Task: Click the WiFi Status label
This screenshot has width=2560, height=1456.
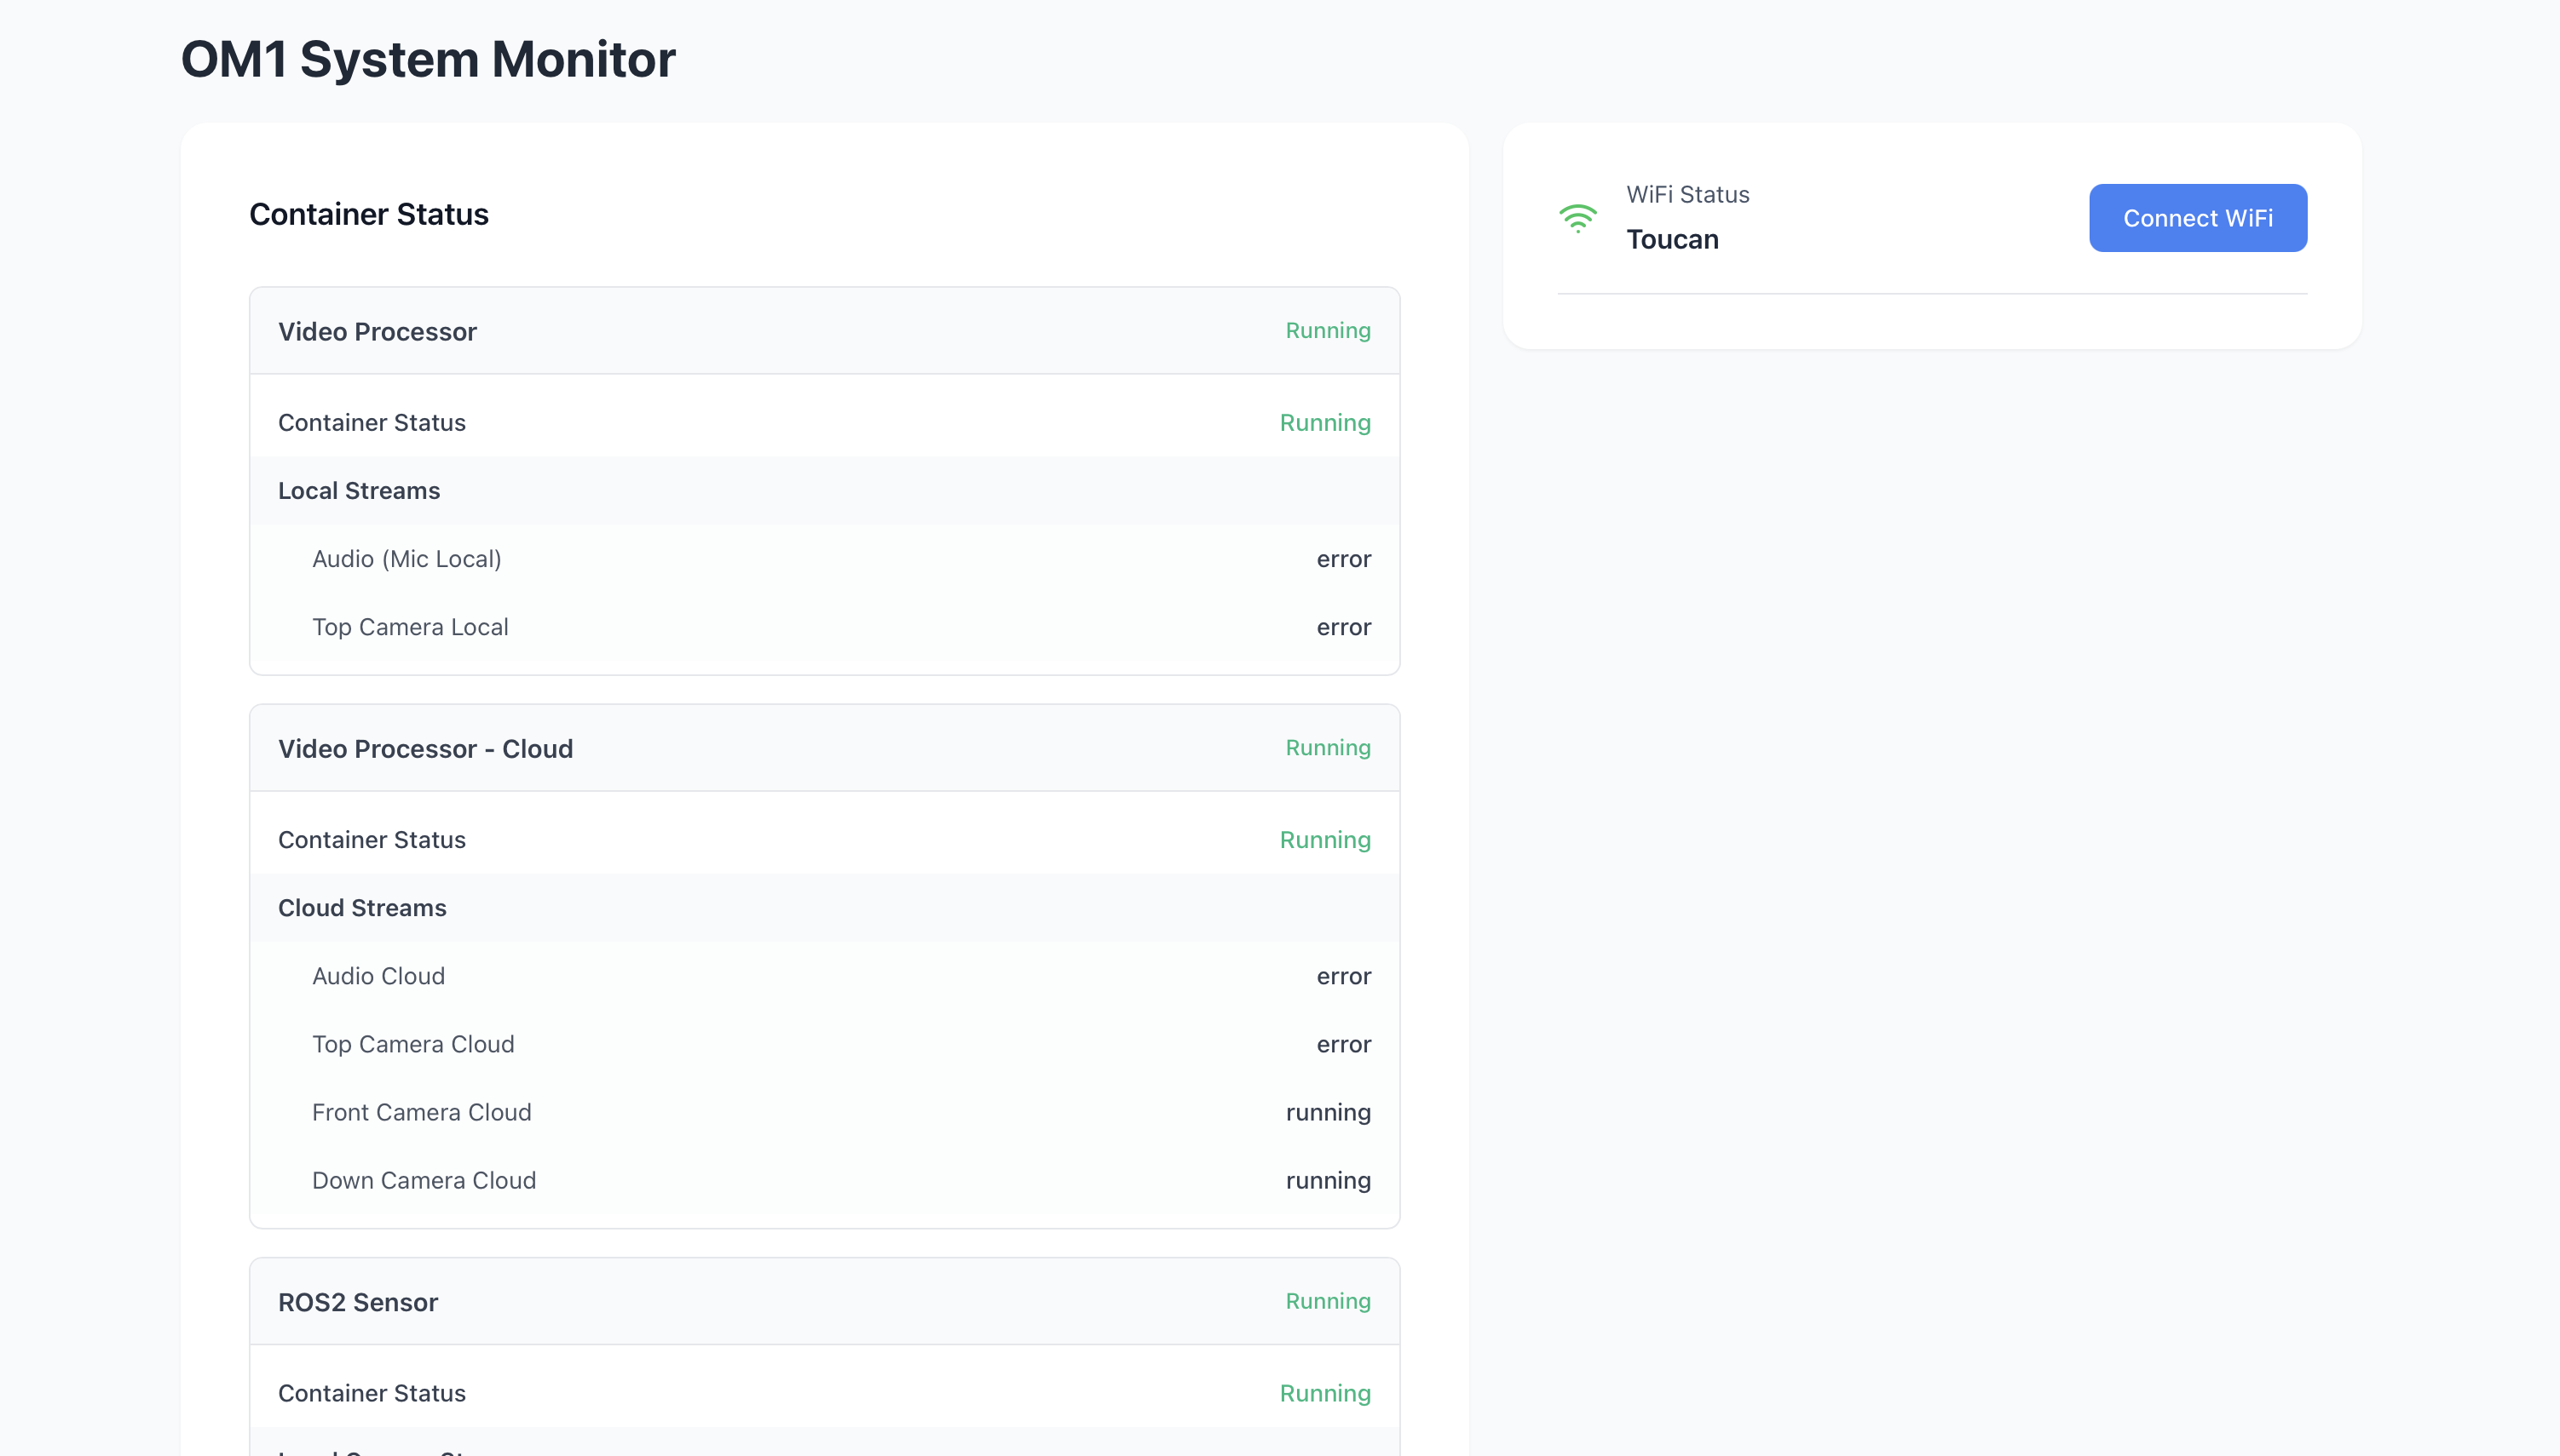Action: point(1688,194)
